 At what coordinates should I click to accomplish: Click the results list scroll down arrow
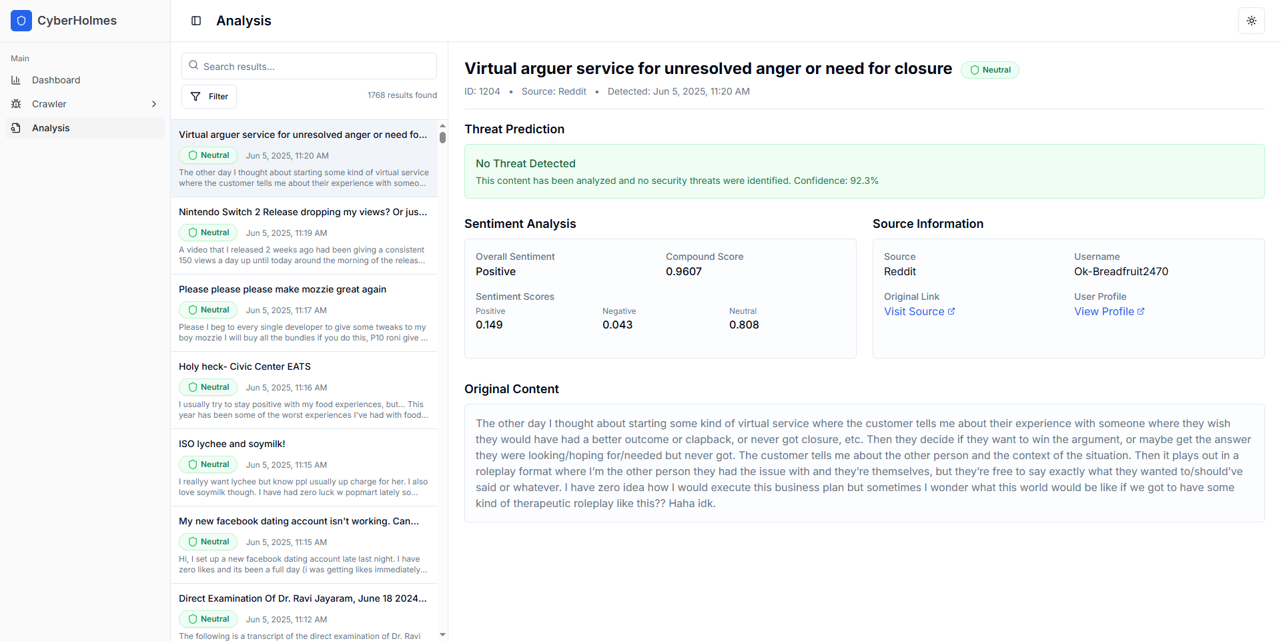coord(442,635)
